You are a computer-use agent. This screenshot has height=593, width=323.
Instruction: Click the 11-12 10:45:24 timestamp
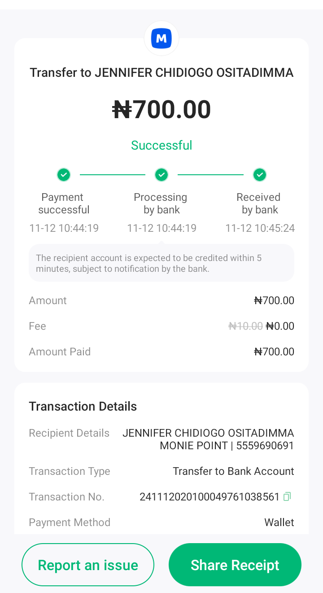coord(260,228)
